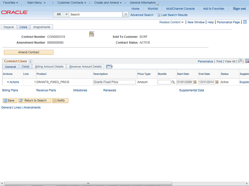The height and width of the screenshot is (186, 249).
Task: Click the search go arrow button
Action: pyautogui.click(x=126, y=14)
